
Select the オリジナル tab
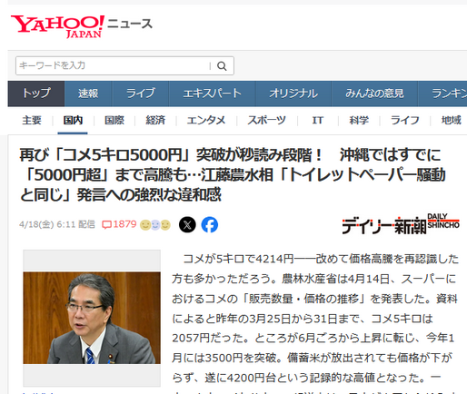click(x=293, y=94)
